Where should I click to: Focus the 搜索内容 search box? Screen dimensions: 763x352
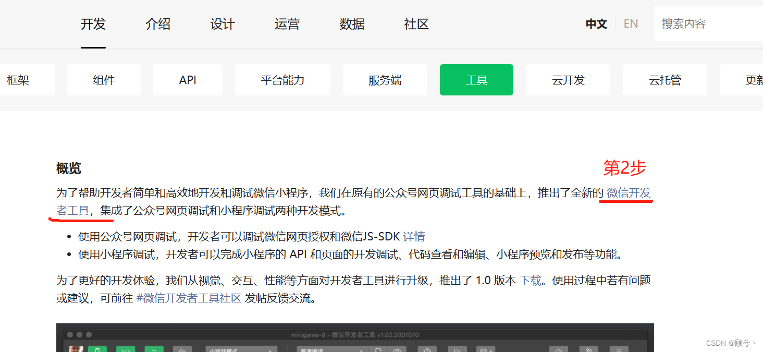(708, 23)
